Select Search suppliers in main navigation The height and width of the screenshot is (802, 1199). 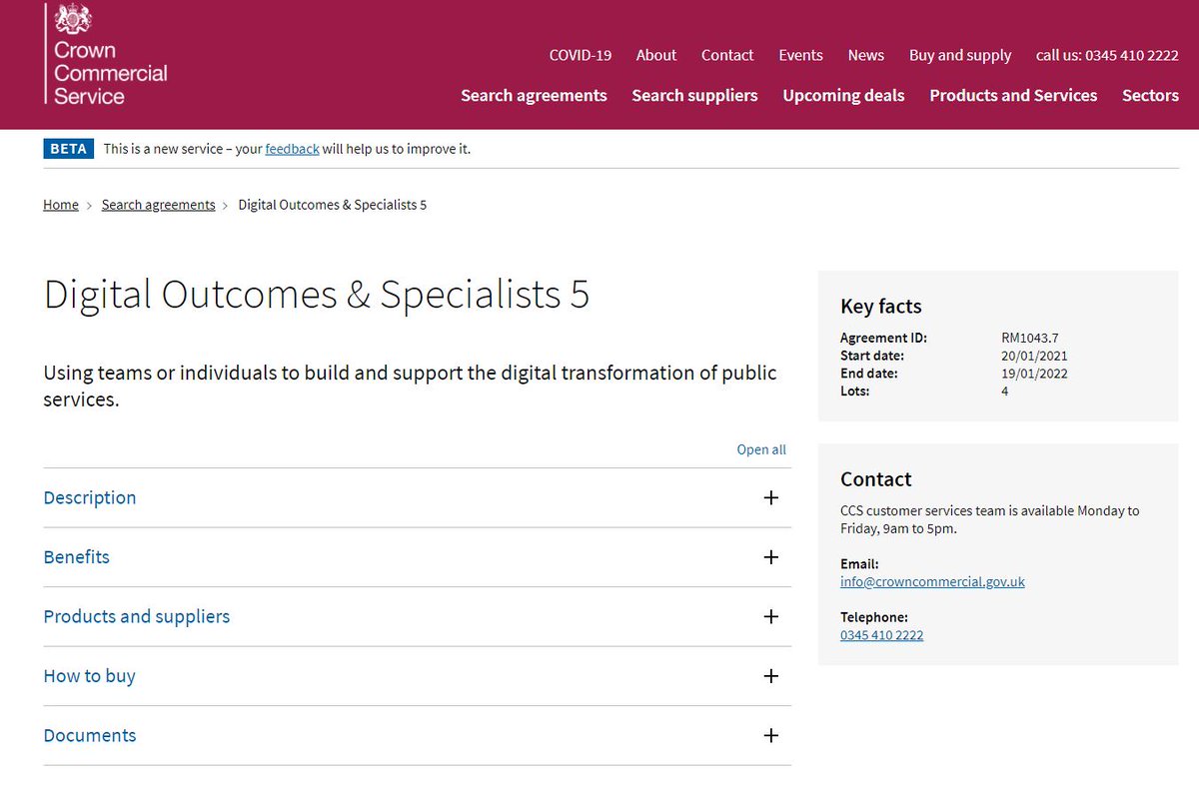pos(694,96)
